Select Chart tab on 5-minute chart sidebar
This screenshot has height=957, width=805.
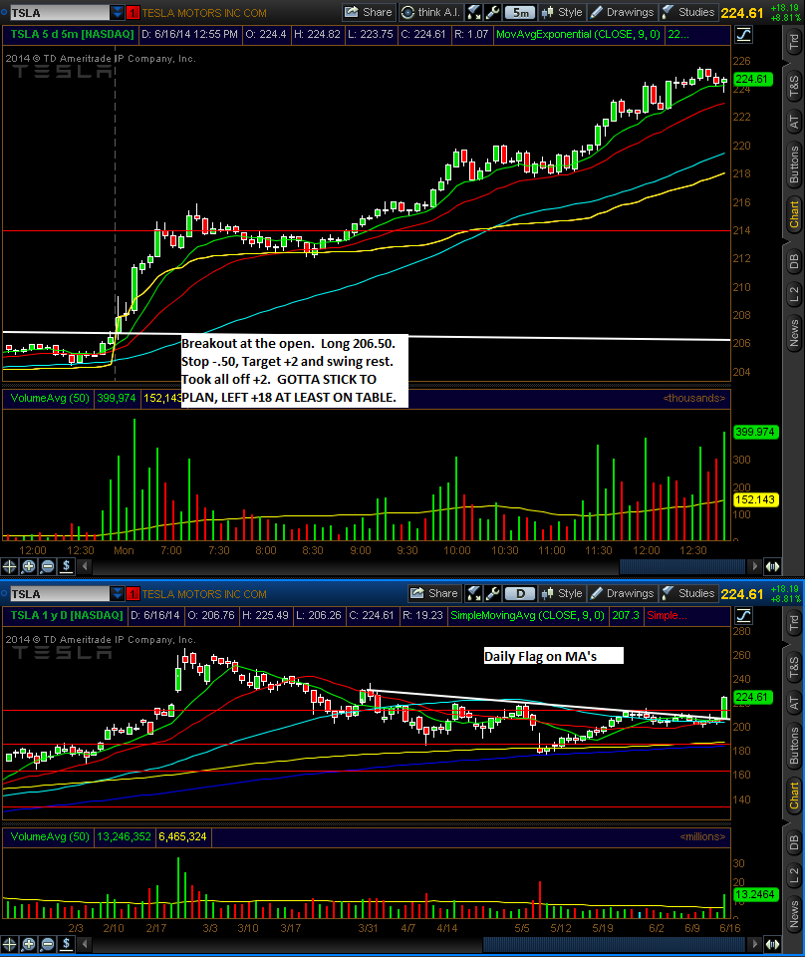[793, 214]
